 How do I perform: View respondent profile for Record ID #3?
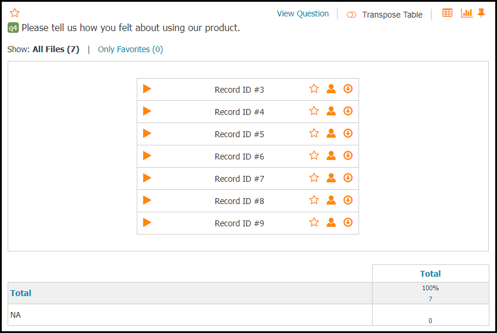coord(331,89)
